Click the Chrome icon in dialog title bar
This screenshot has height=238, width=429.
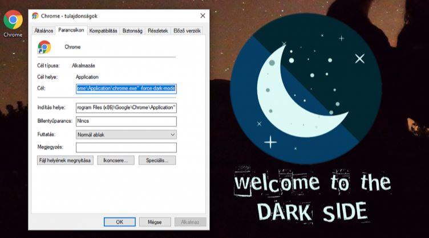tap(35, 16)
